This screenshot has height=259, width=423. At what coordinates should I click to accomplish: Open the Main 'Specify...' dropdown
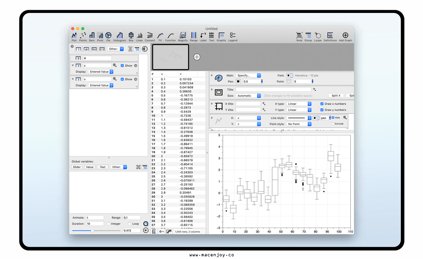tap(248, 75)
